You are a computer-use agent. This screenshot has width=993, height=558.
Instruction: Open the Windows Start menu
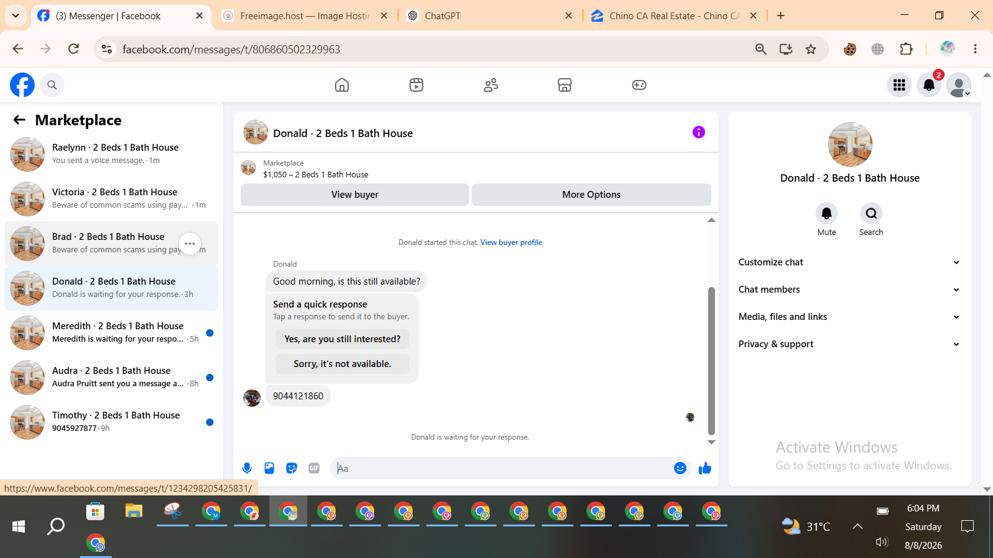19,526
